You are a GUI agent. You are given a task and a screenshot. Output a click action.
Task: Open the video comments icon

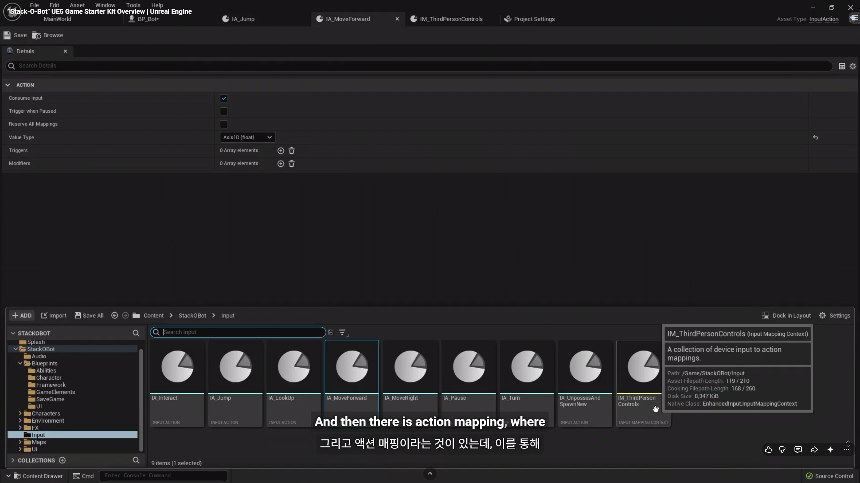pyautogui.click(x=798, y=450)
